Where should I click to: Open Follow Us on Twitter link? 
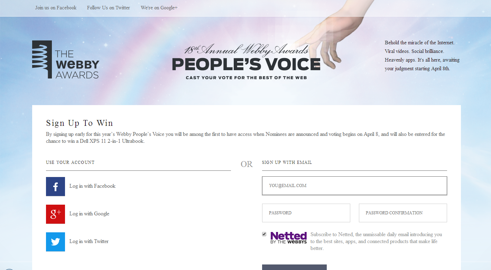coord(109,8)
